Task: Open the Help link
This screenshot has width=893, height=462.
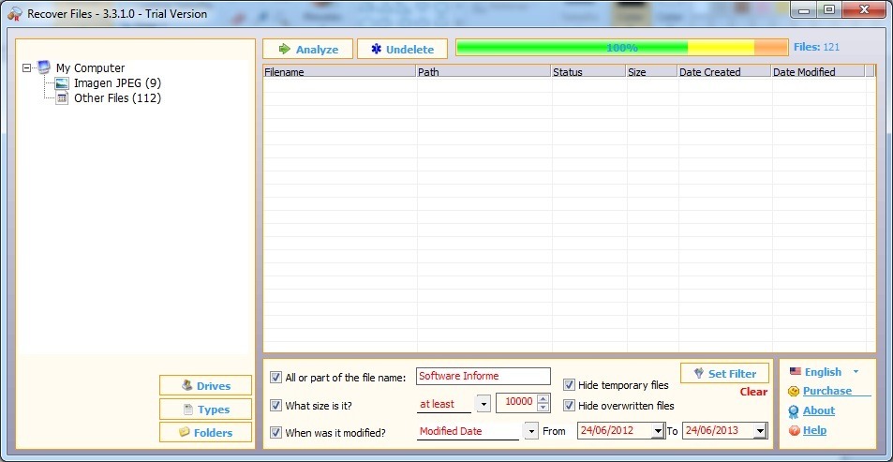Action: pos(814,430)
